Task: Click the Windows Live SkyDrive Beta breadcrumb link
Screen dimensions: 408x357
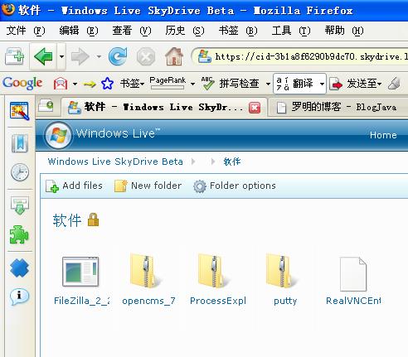Action: pyautogui.click(x=115, y=162)
